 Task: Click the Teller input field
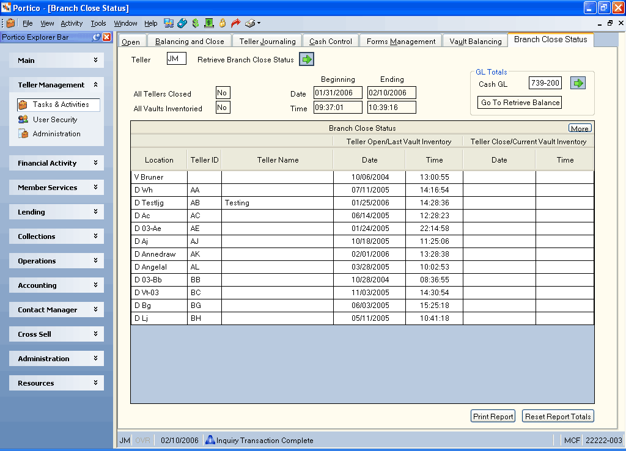177,59
